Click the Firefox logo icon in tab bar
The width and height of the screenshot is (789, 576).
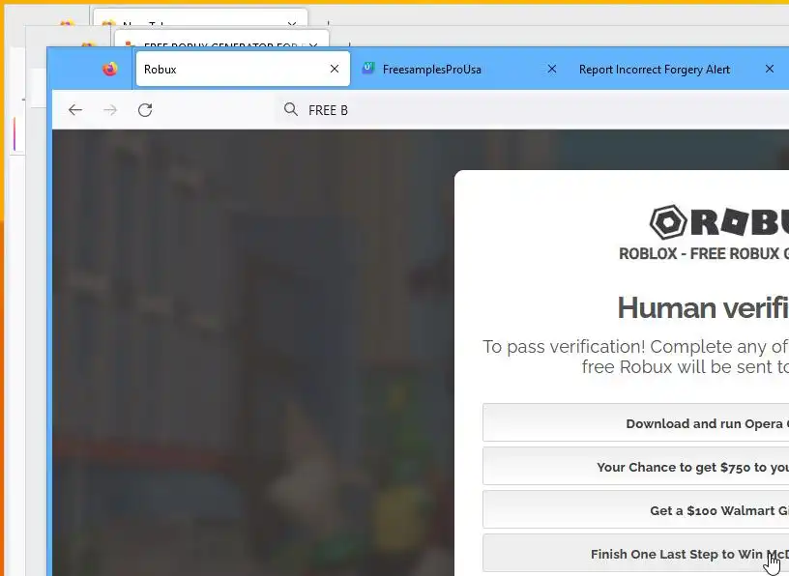pyautogui.click(x=109, y=69)
